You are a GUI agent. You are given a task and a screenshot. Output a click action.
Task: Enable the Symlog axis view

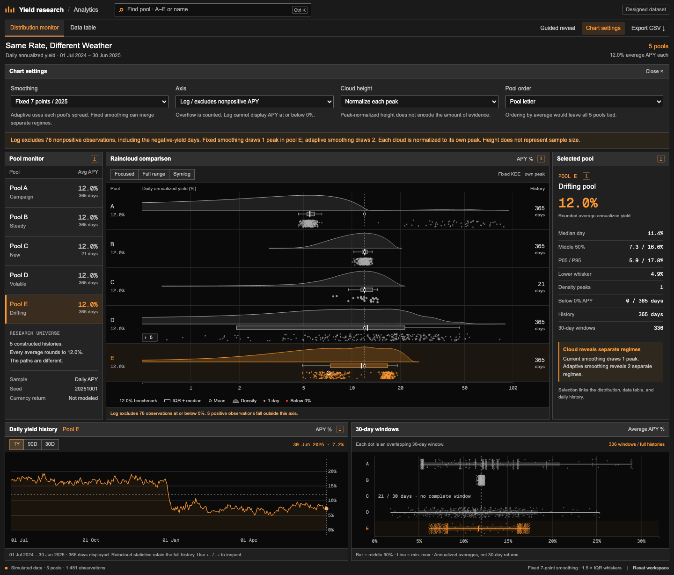pos(182,174)
